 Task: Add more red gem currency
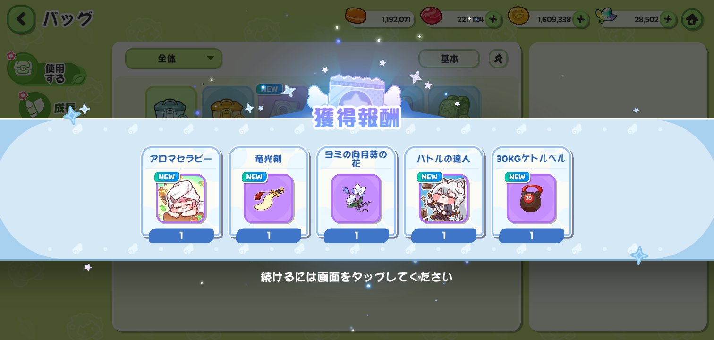493,19
